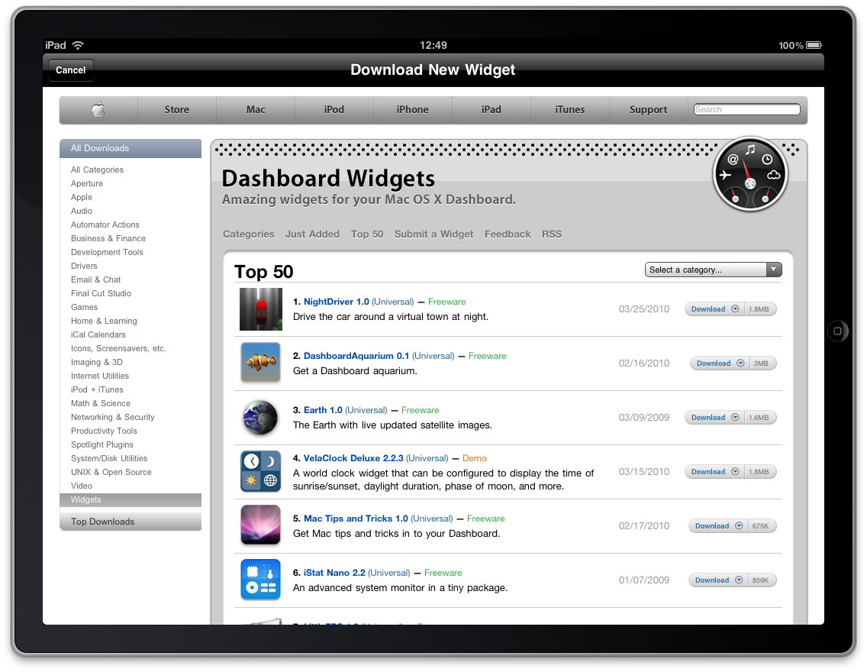Click the iStat Nano widget icon
Image resolution: width=867 pixels, height=672 pixels.
(x=261, y=580)
